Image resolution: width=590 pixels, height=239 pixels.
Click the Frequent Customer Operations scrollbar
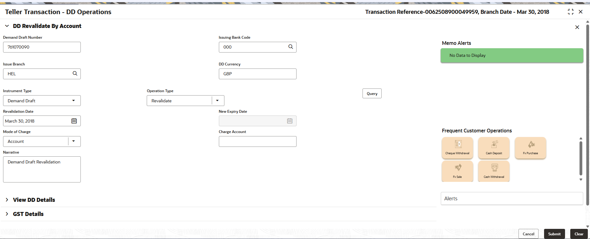tap(581, 158)
